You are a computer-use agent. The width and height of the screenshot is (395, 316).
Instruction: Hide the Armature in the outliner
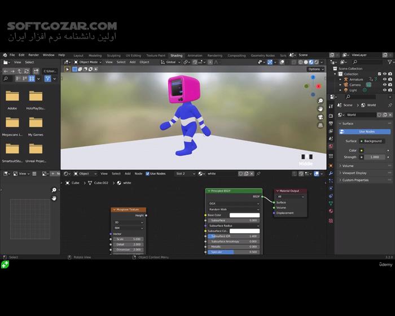coord(385,80)
